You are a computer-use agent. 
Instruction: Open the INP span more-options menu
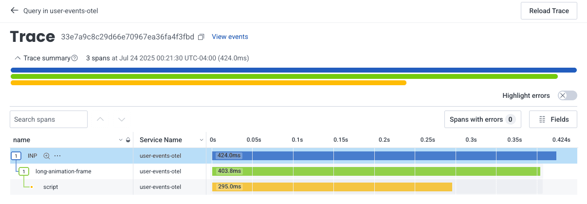[x=57, y=156]
